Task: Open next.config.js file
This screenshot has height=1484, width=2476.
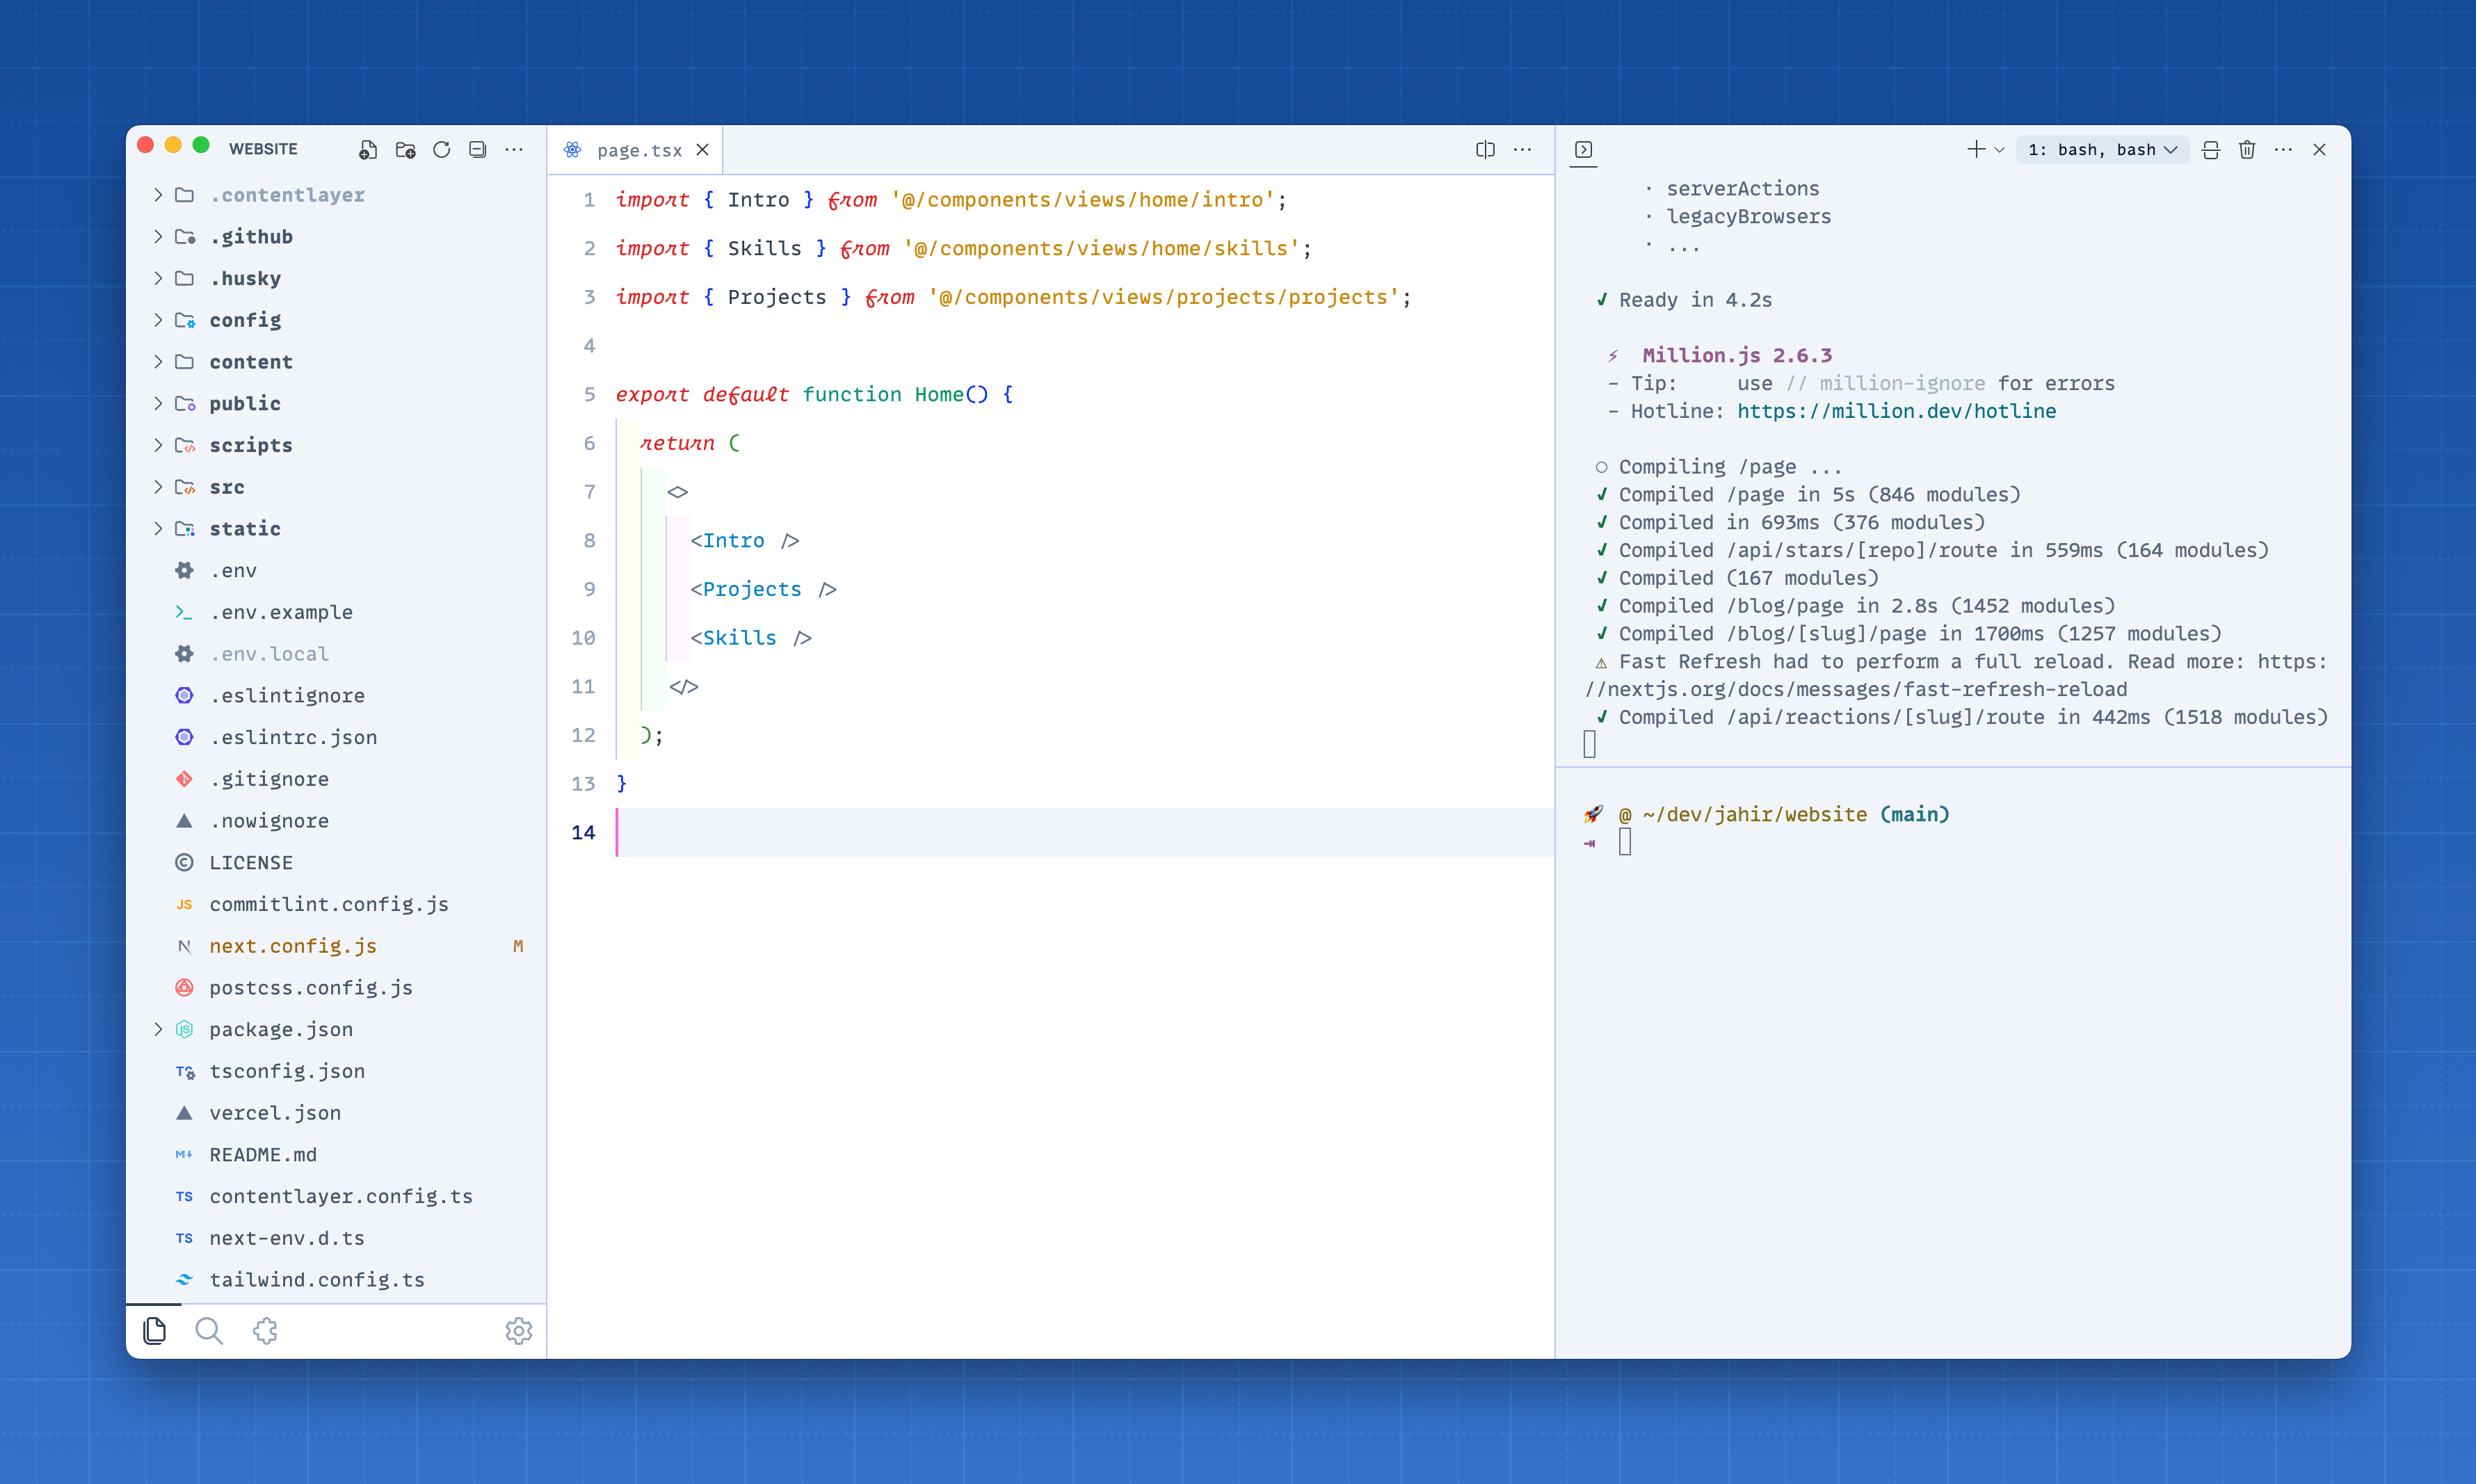Action: point(294,945)
